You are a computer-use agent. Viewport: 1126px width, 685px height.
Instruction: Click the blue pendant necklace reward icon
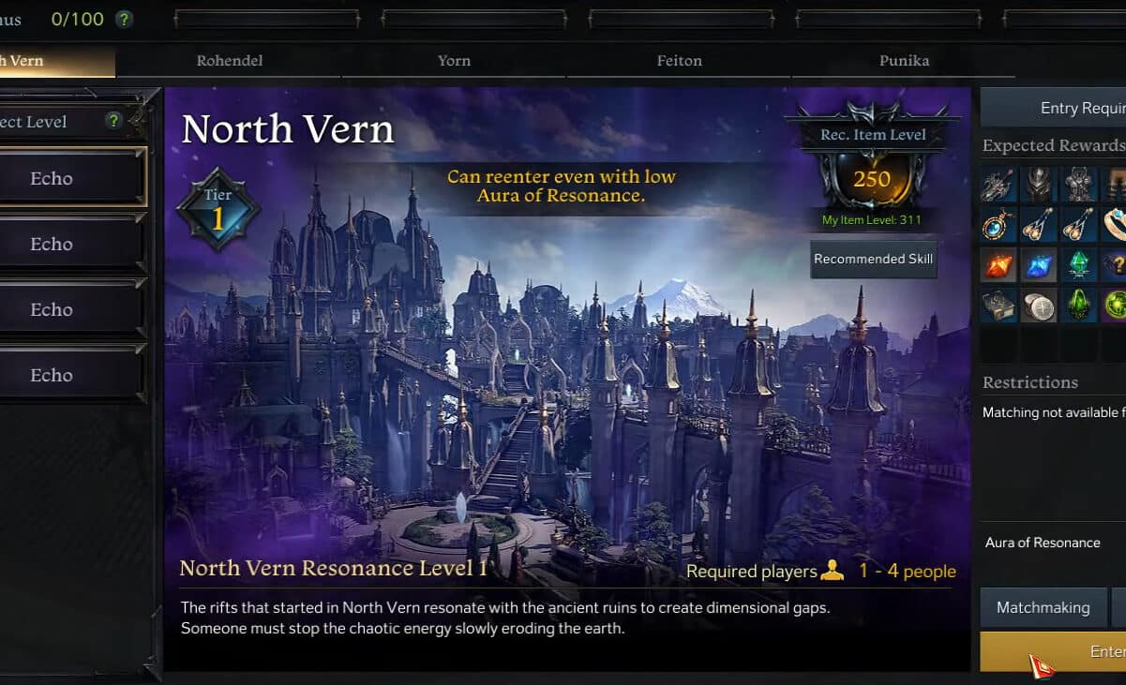coord(998,225)
